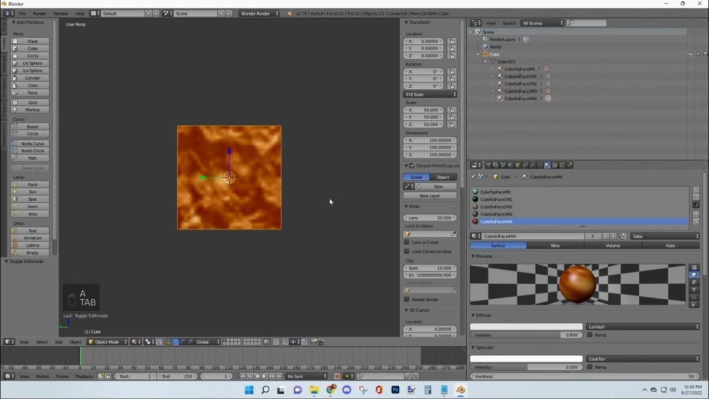
Task: Open the File menu
Action: coord(23,13)
